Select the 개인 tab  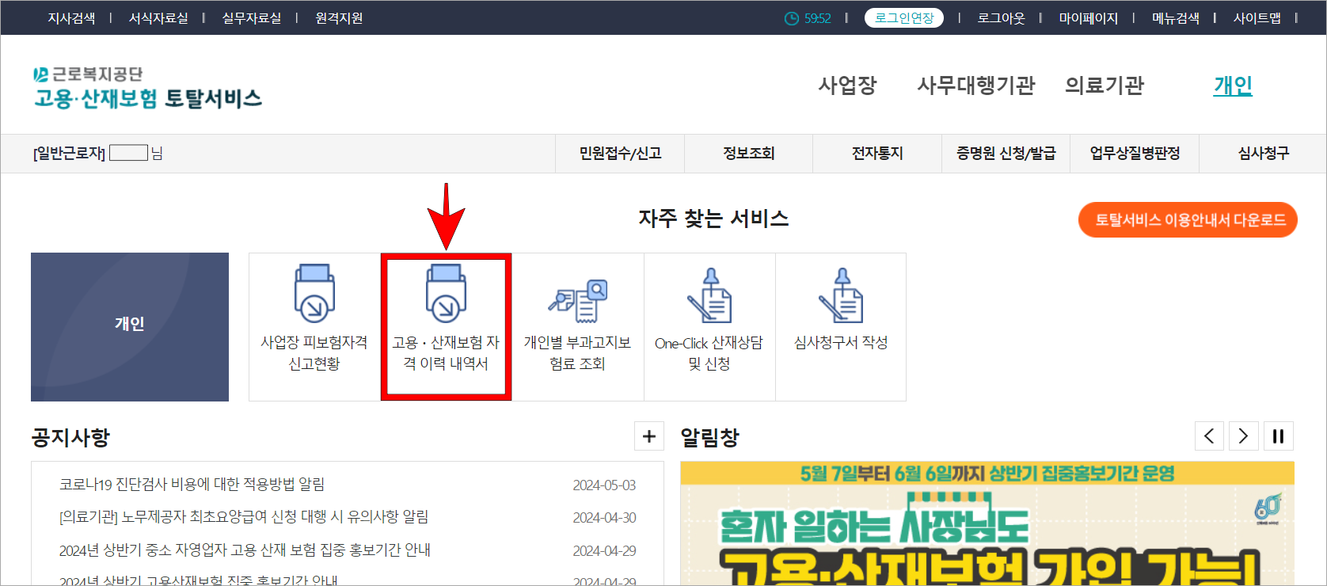[1233, 86]
